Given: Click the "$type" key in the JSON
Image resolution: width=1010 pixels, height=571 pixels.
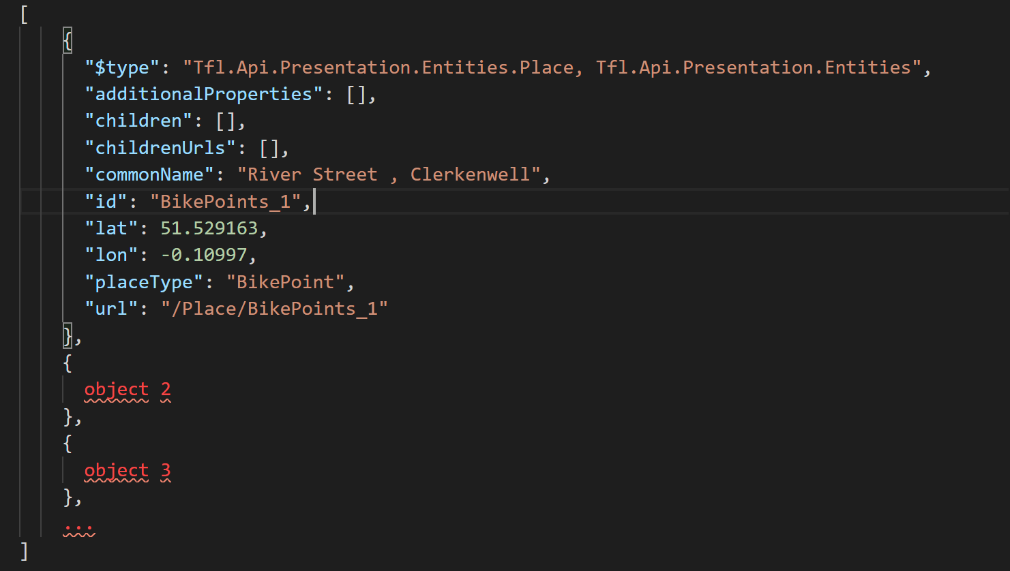Looking at the screenshot, I should [121, 67].
